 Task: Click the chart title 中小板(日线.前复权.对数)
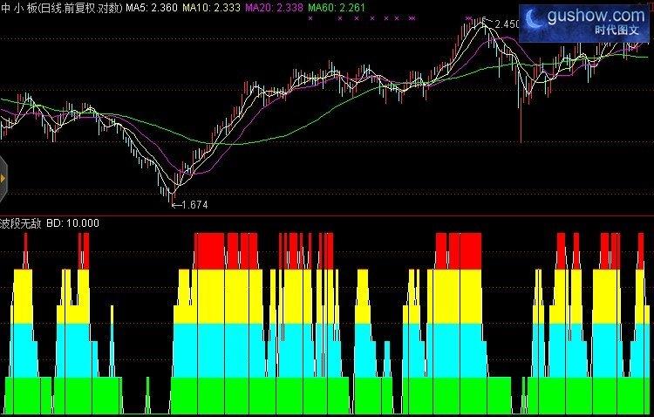(62, 8)
